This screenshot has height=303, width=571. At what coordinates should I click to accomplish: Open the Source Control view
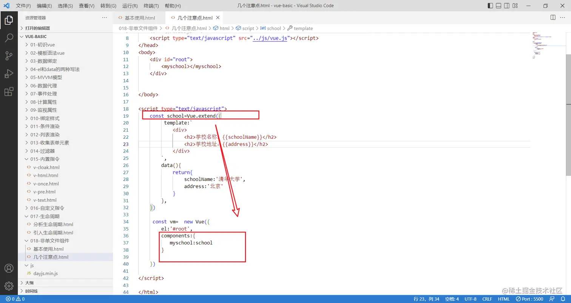9,56
